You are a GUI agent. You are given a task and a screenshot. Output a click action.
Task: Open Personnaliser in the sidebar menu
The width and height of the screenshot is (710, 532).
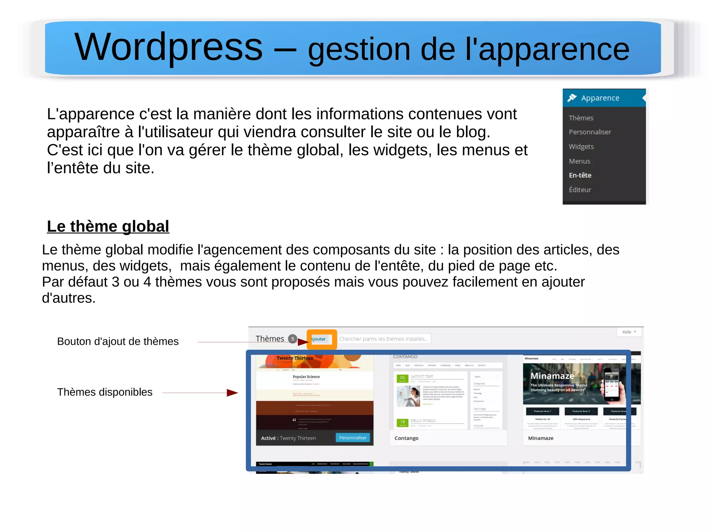tap(590, 132)
